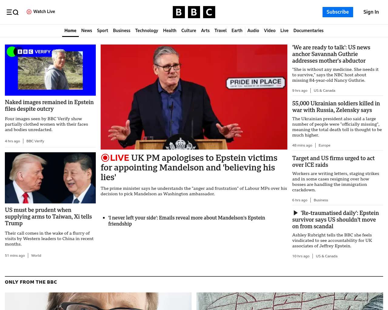Select the Home tab
This screenshot has height=310, width=388.
(70, 31)
